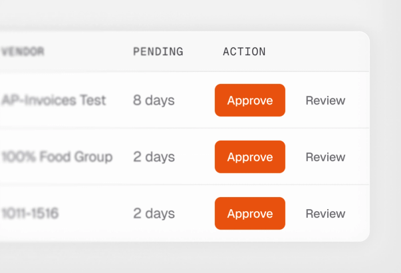Viewport: 401px width, 273px height.
Task: Click Review in the 1011-1516 row
Action: (x=325, y=214)
